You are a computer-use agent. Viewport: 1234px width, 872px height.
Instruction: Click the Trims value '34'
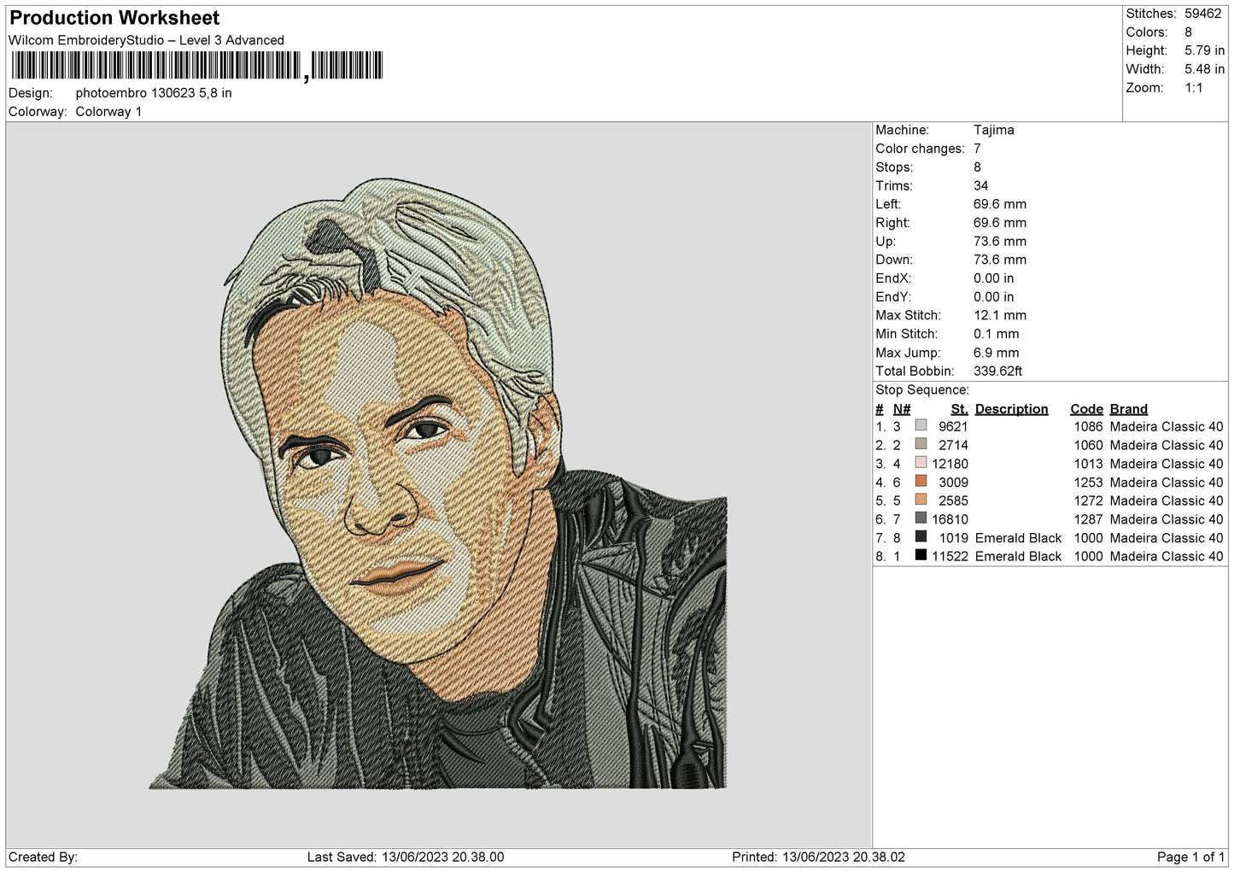point(981,185)
